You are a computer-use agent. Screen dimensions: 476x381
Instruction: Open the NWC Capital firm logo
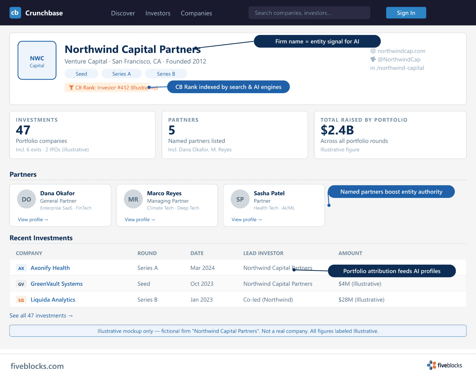tap(37, 61)
